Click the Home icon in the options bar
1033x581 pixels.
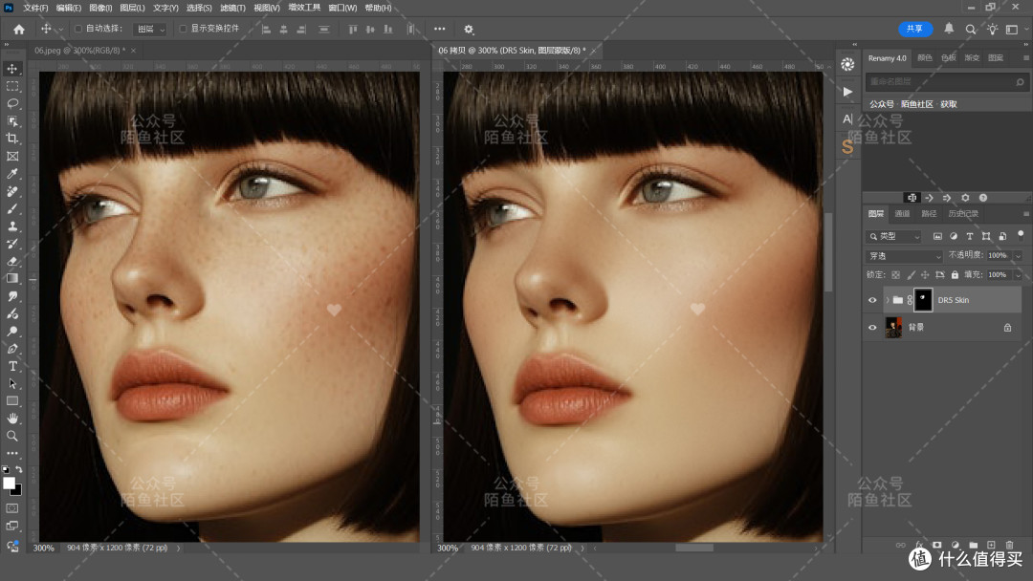[x=19, y=29]
